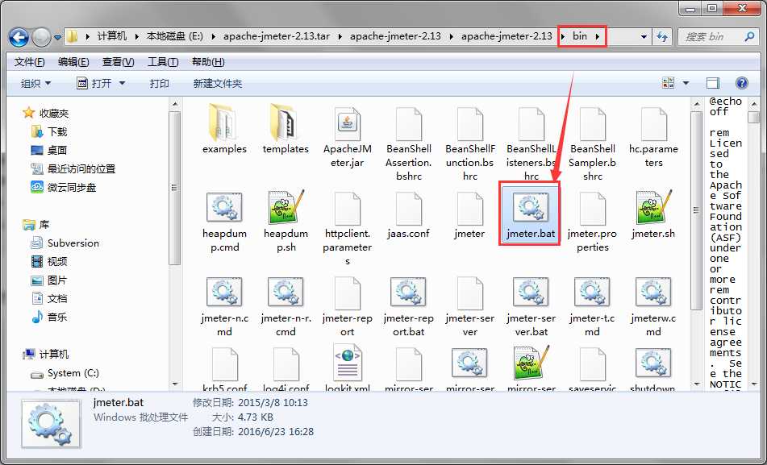The width and height of the screenshot is (767, 465).
Task: Click 计算机 in address breadcrumb
Action: pos(112,36)
